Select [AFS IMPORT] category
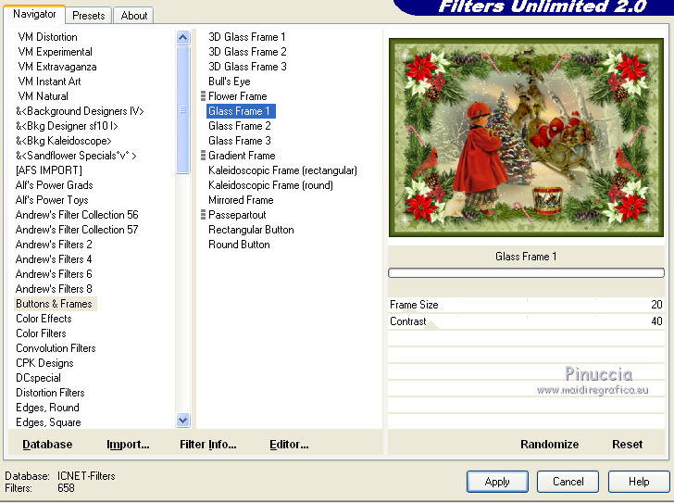This screenshot has height=503, width=674. [x=48, y=170]
